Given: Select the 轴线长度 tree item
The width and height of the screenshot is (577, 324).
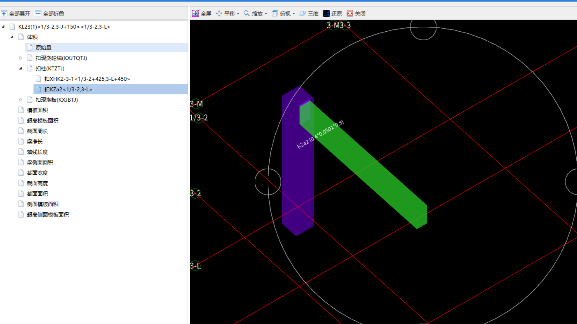Looking at the screenshot, I should 37,152.
